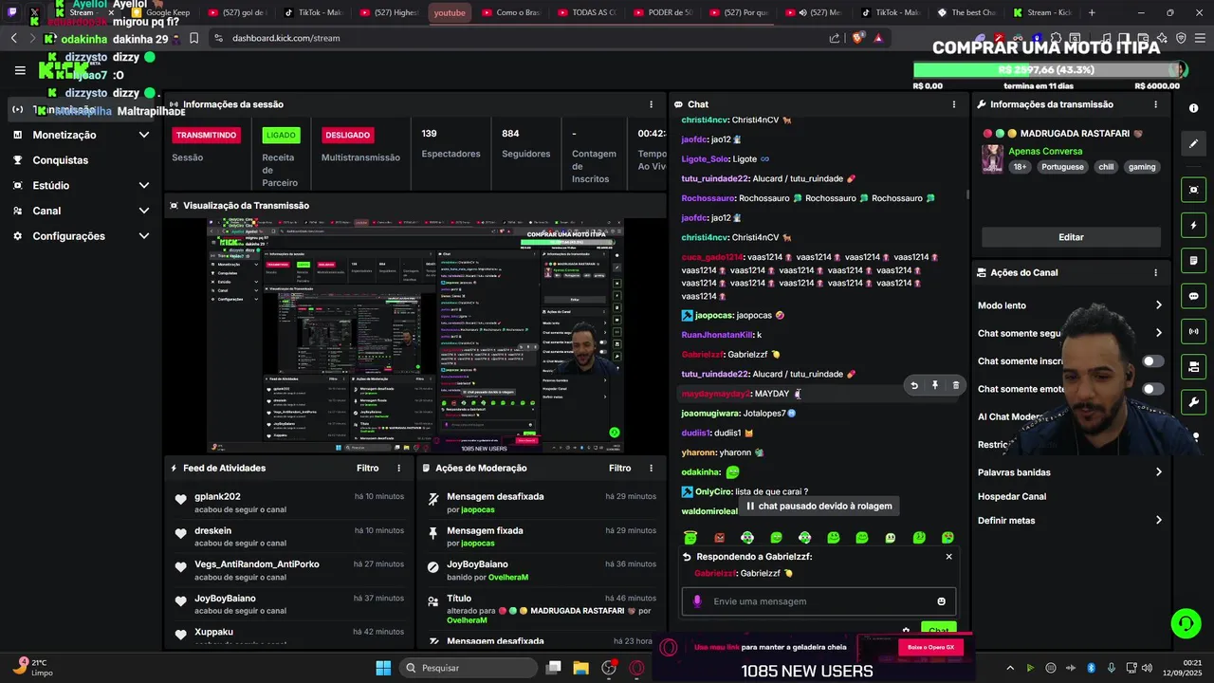Open Chat somente seguidores options chevron

1158,333
